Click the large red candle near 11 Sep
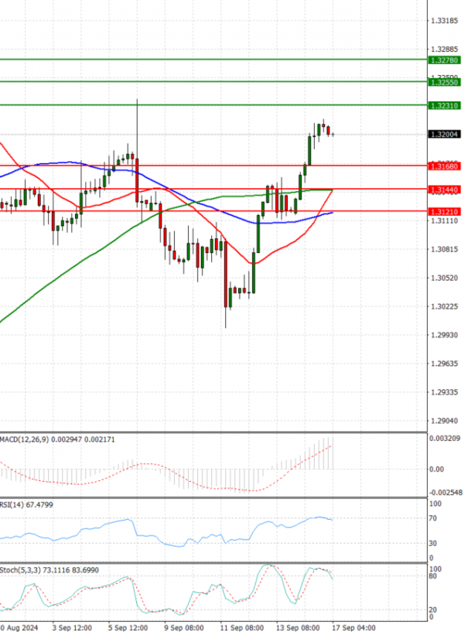This screenshot has height=632, width=464. point(226,274)
